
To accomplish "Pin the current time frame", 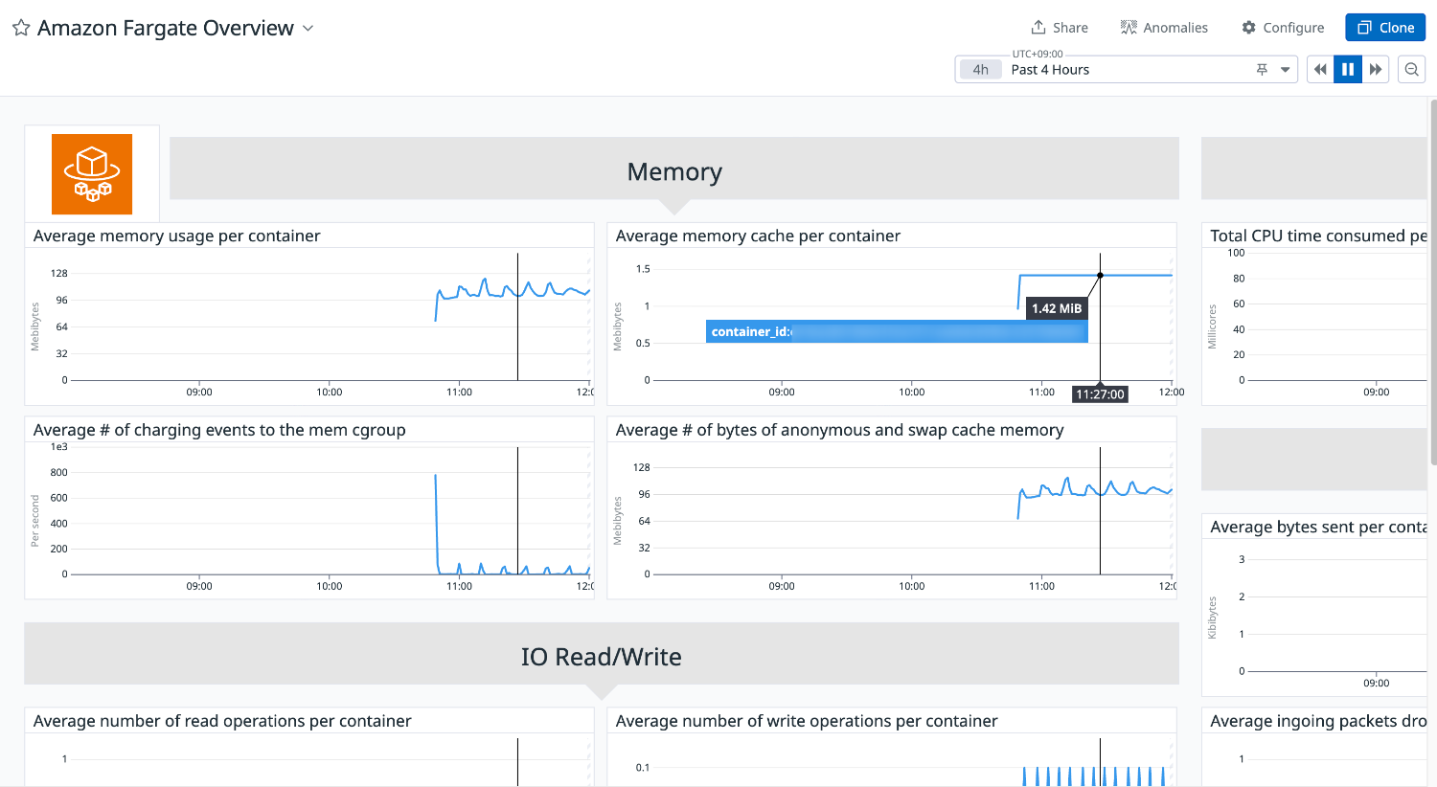I will 1262,69.
